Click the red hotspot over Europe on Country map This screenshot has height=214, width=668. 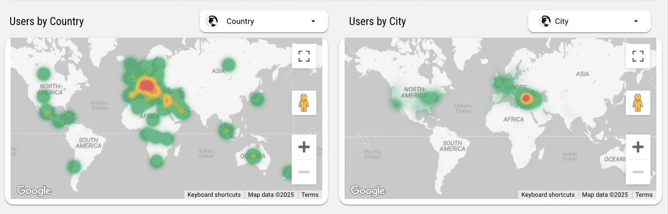146,85
